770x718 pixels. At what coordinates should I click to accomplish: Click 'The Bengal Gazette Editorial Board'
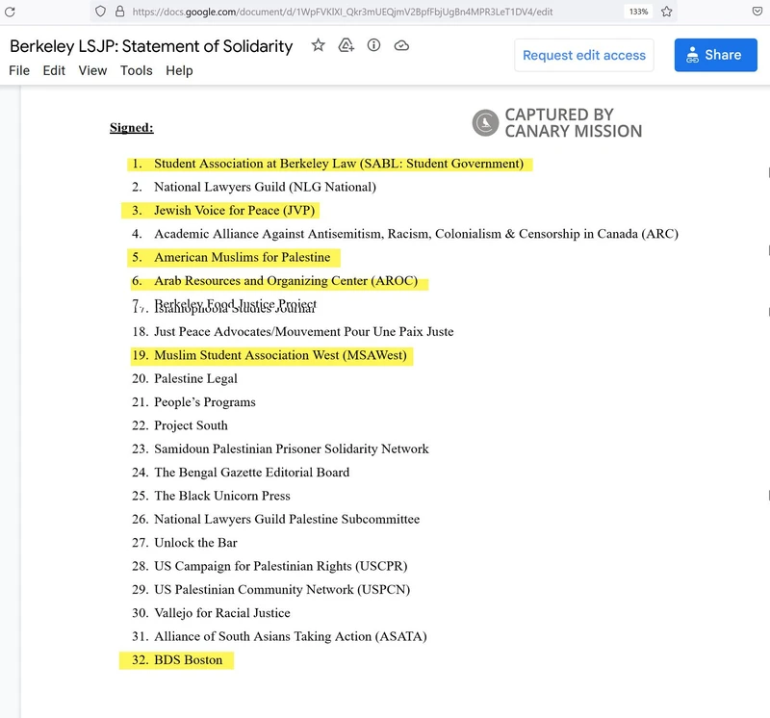[x=252, y=473]
